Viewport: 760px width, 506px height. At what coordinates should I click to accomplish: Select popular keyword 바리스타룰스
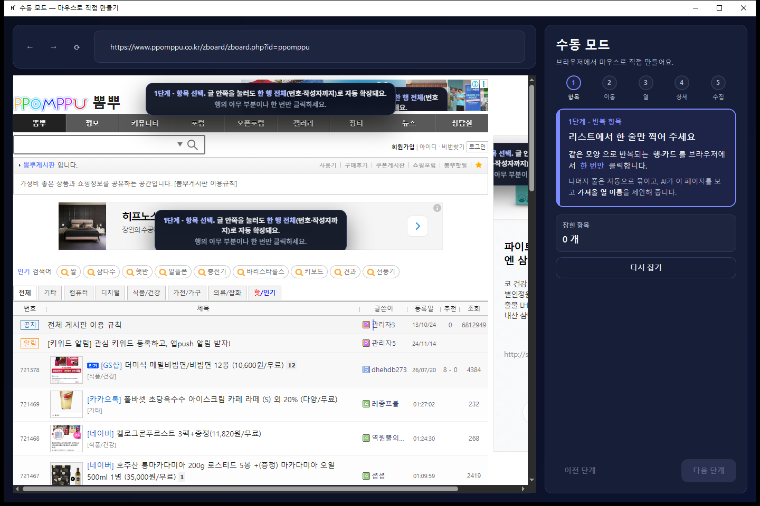pos(261,272)
